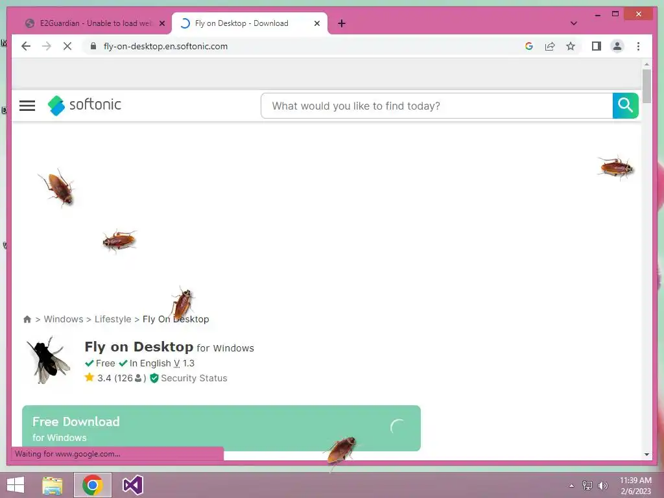Image resolution: width=664 pixels, height=498 pixels.
Task: Open a new tab
Action: [x=342, y=23]
